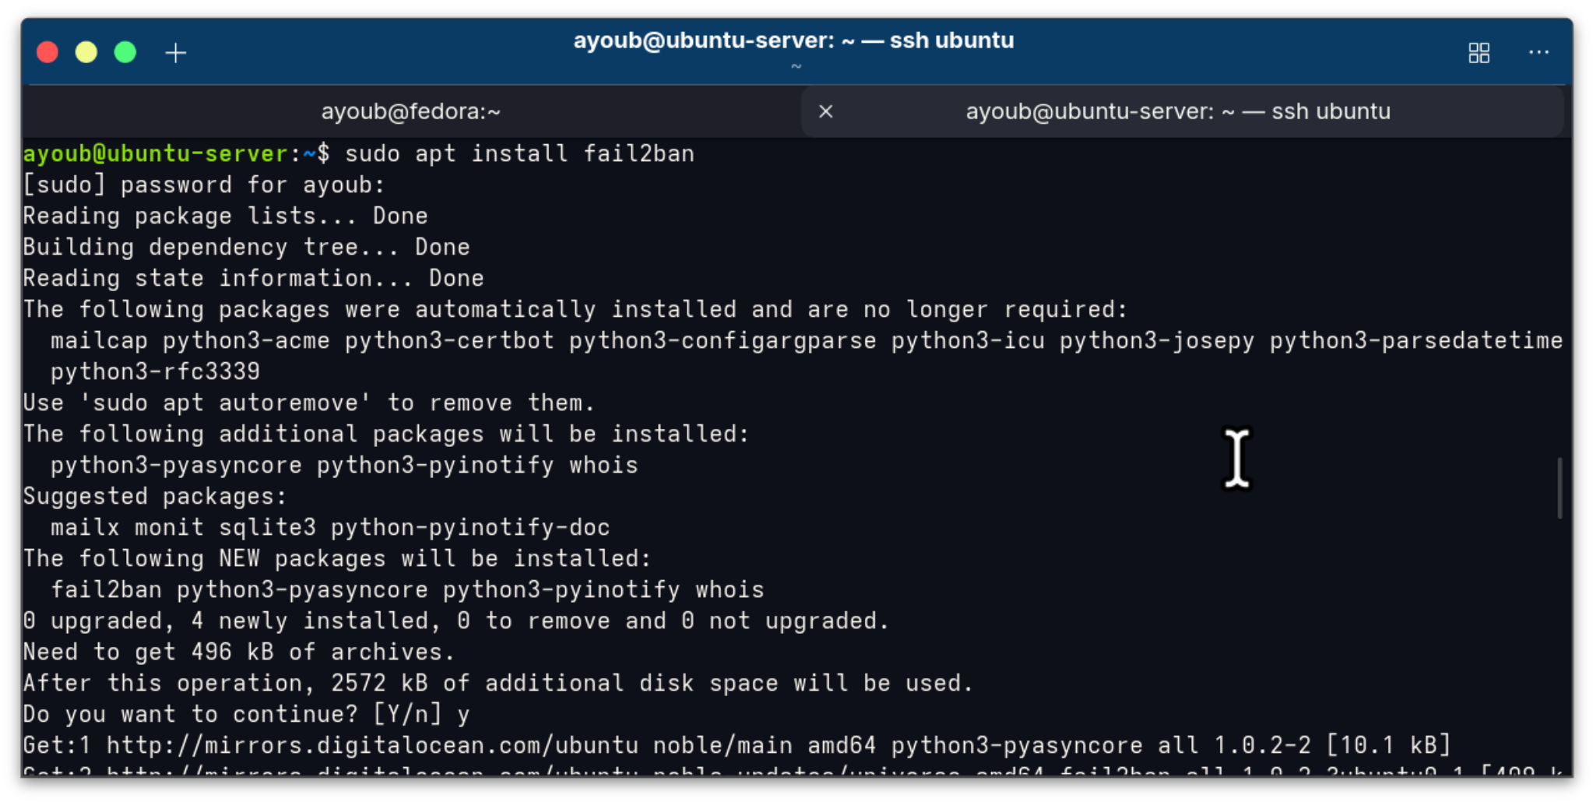Click sqlite3 in the suggested packages
Viewport: 1593px width, 802px height.
click(x=267, y=527)
